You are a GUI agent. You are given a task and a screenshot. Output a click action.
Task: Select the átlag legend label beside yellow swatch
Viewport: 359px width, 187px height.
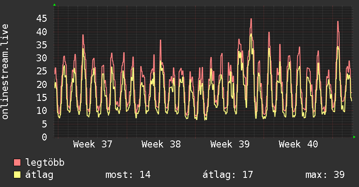[x=39, y=175]
